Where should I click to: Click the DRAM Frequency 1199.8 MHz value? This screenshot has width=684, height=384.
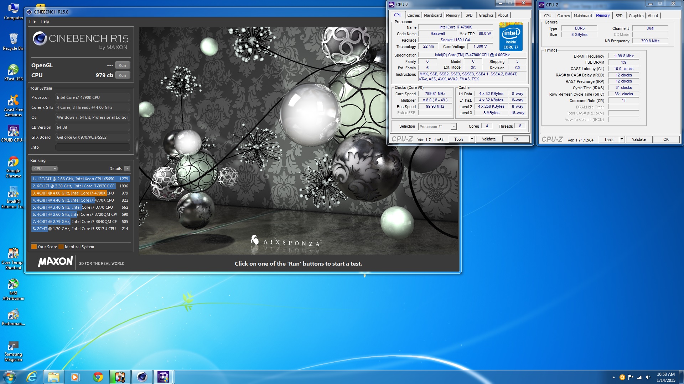click(623, 56)
